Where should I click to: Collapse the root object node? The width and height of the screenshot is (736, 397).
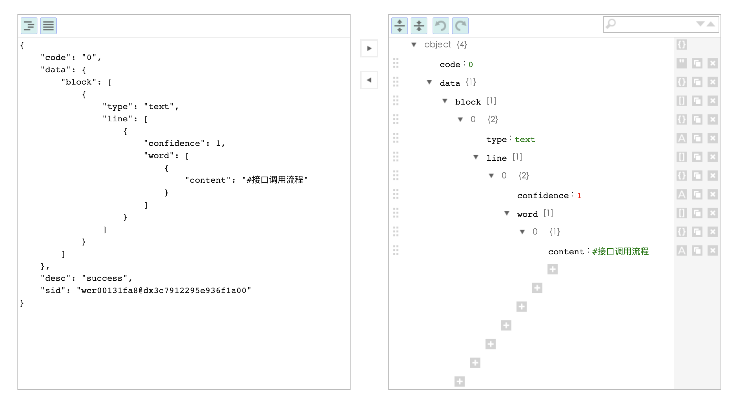point(414,45)
